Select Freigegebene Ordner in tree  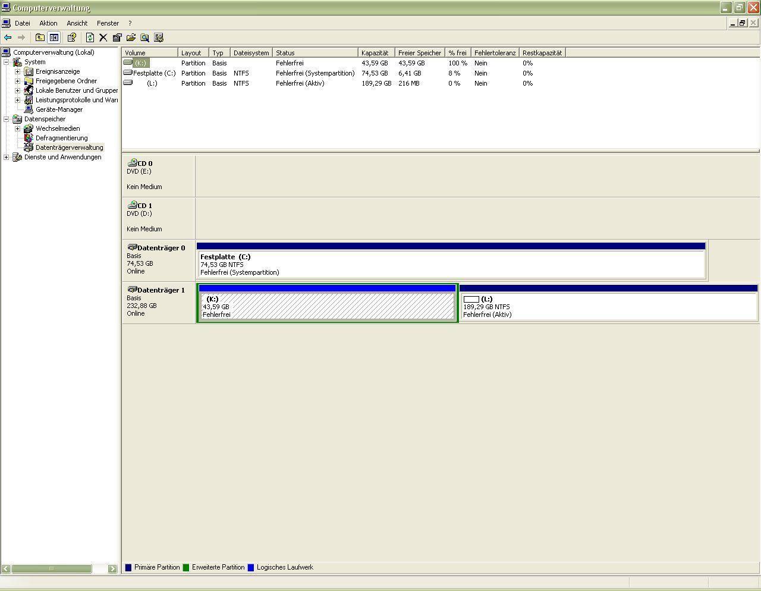(x=66, y=81)
